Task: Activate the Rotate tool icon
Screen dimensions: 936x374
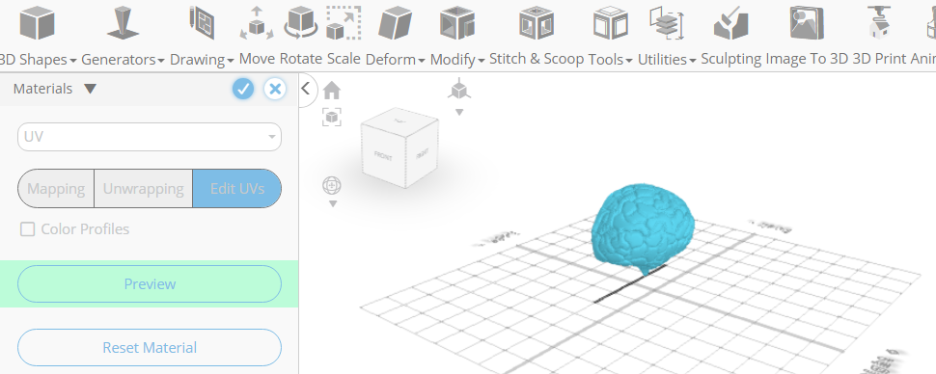Action: [x=300, y=23]
